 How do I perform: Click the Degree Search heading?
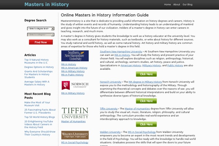(35, 20)
